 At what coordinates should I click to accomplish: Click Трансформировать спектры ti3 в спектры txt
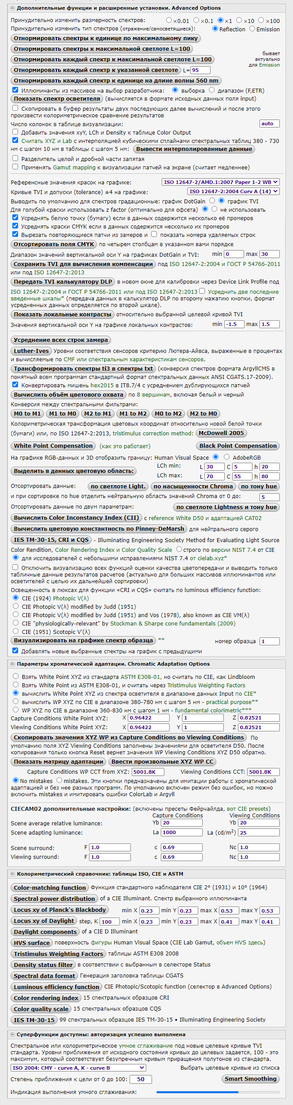83,369
